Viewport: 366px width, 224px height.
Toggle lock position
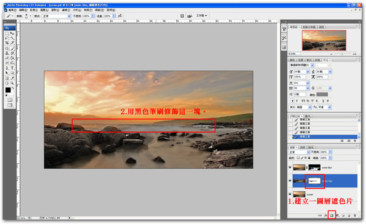(x=306, y=158)
